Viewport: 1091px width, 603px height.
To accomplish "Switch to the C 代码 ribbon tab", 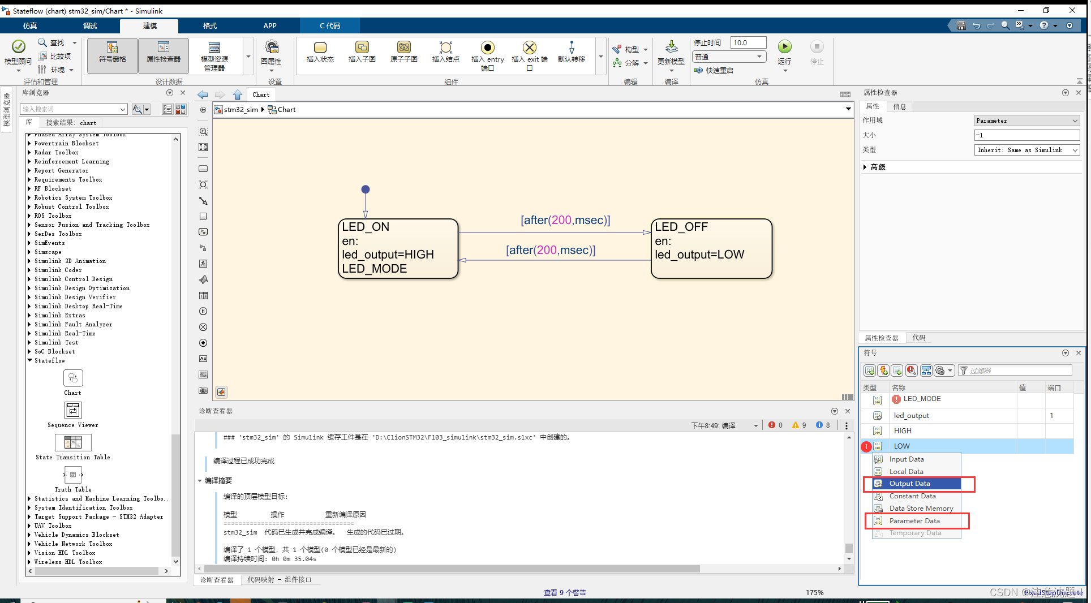I will point(330,26).
